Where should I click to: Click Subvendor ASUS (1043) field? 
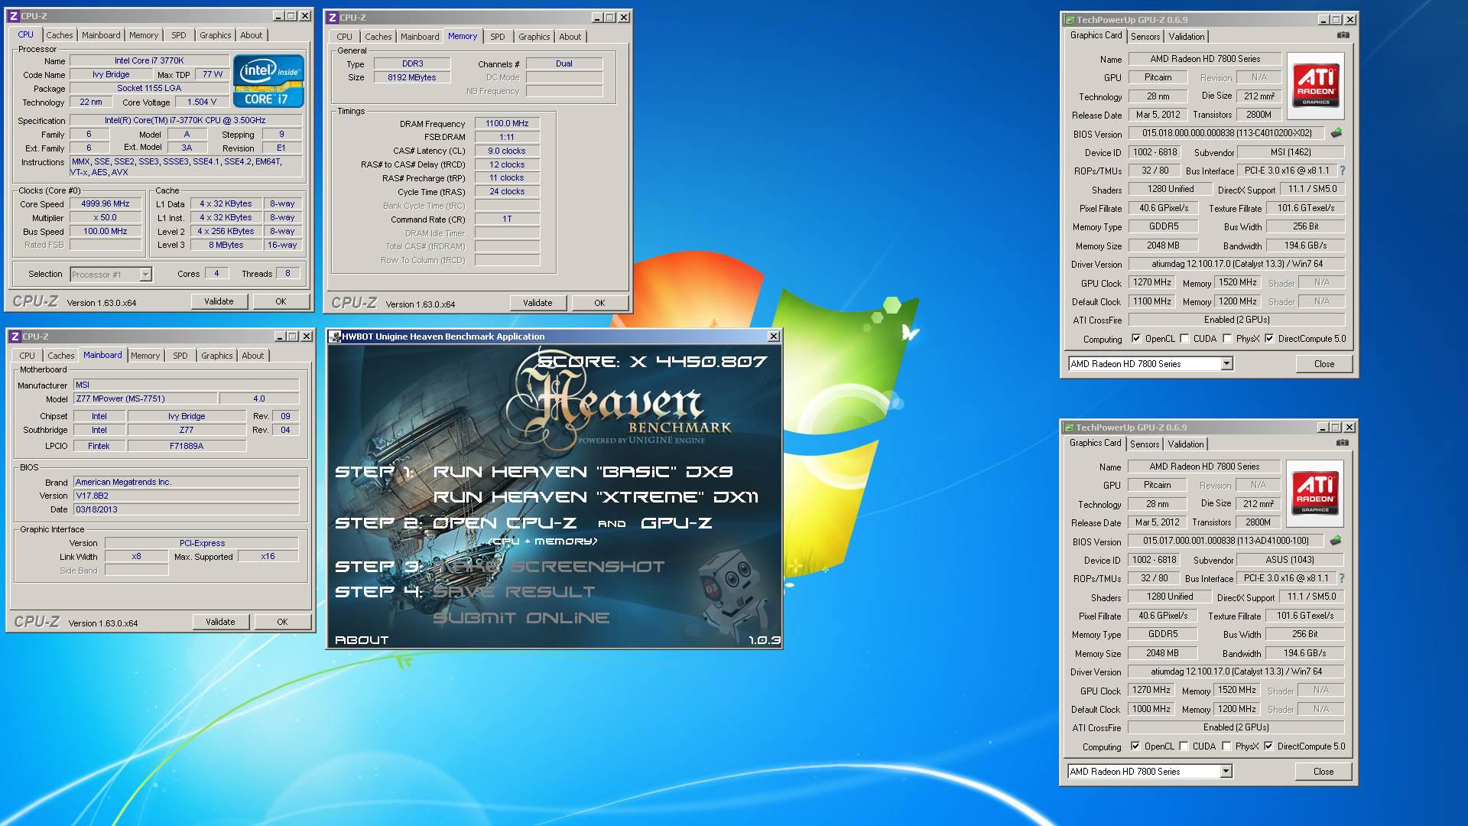click(1289, 560)
